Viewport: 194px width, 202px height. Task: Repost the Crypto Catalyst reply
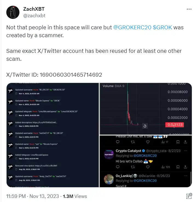pos(133,166)
